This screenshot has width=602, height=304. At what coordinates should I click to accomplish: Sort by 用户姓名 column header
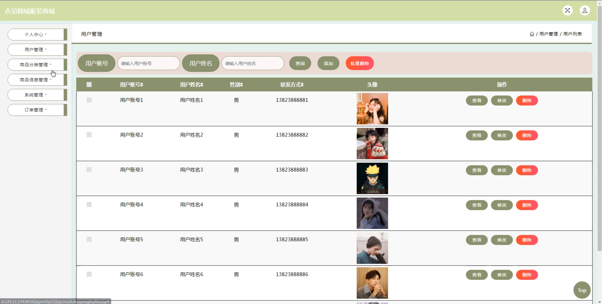click(192, 85)
